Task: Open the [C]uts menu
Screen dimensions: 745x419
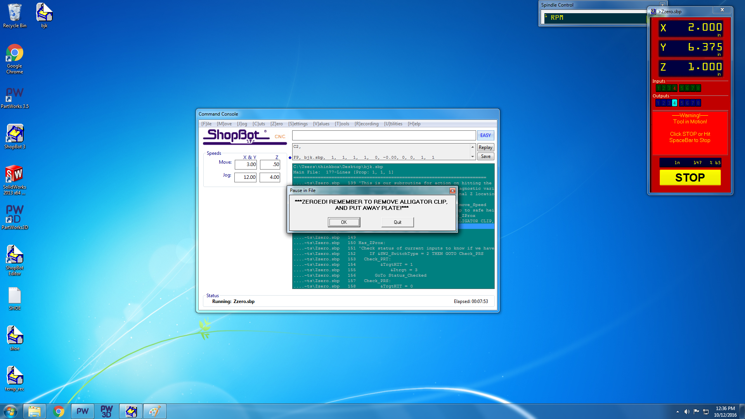Action: [259, 124]
